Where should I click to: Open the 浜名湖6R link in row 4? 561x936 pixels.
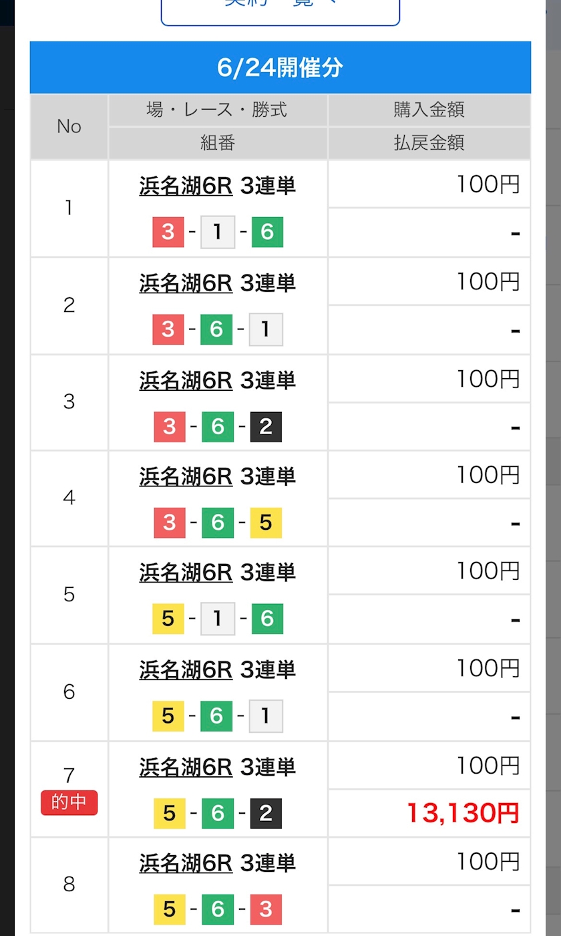186,476
